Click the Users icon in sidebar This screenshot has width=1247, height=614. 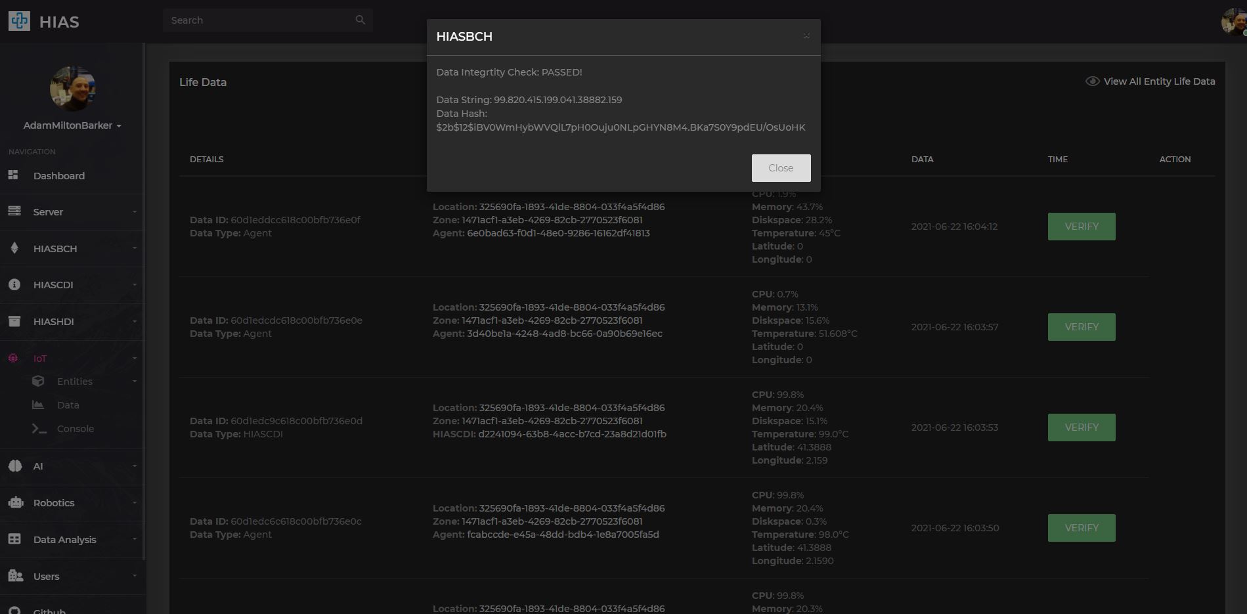click(x=15, y=576)
